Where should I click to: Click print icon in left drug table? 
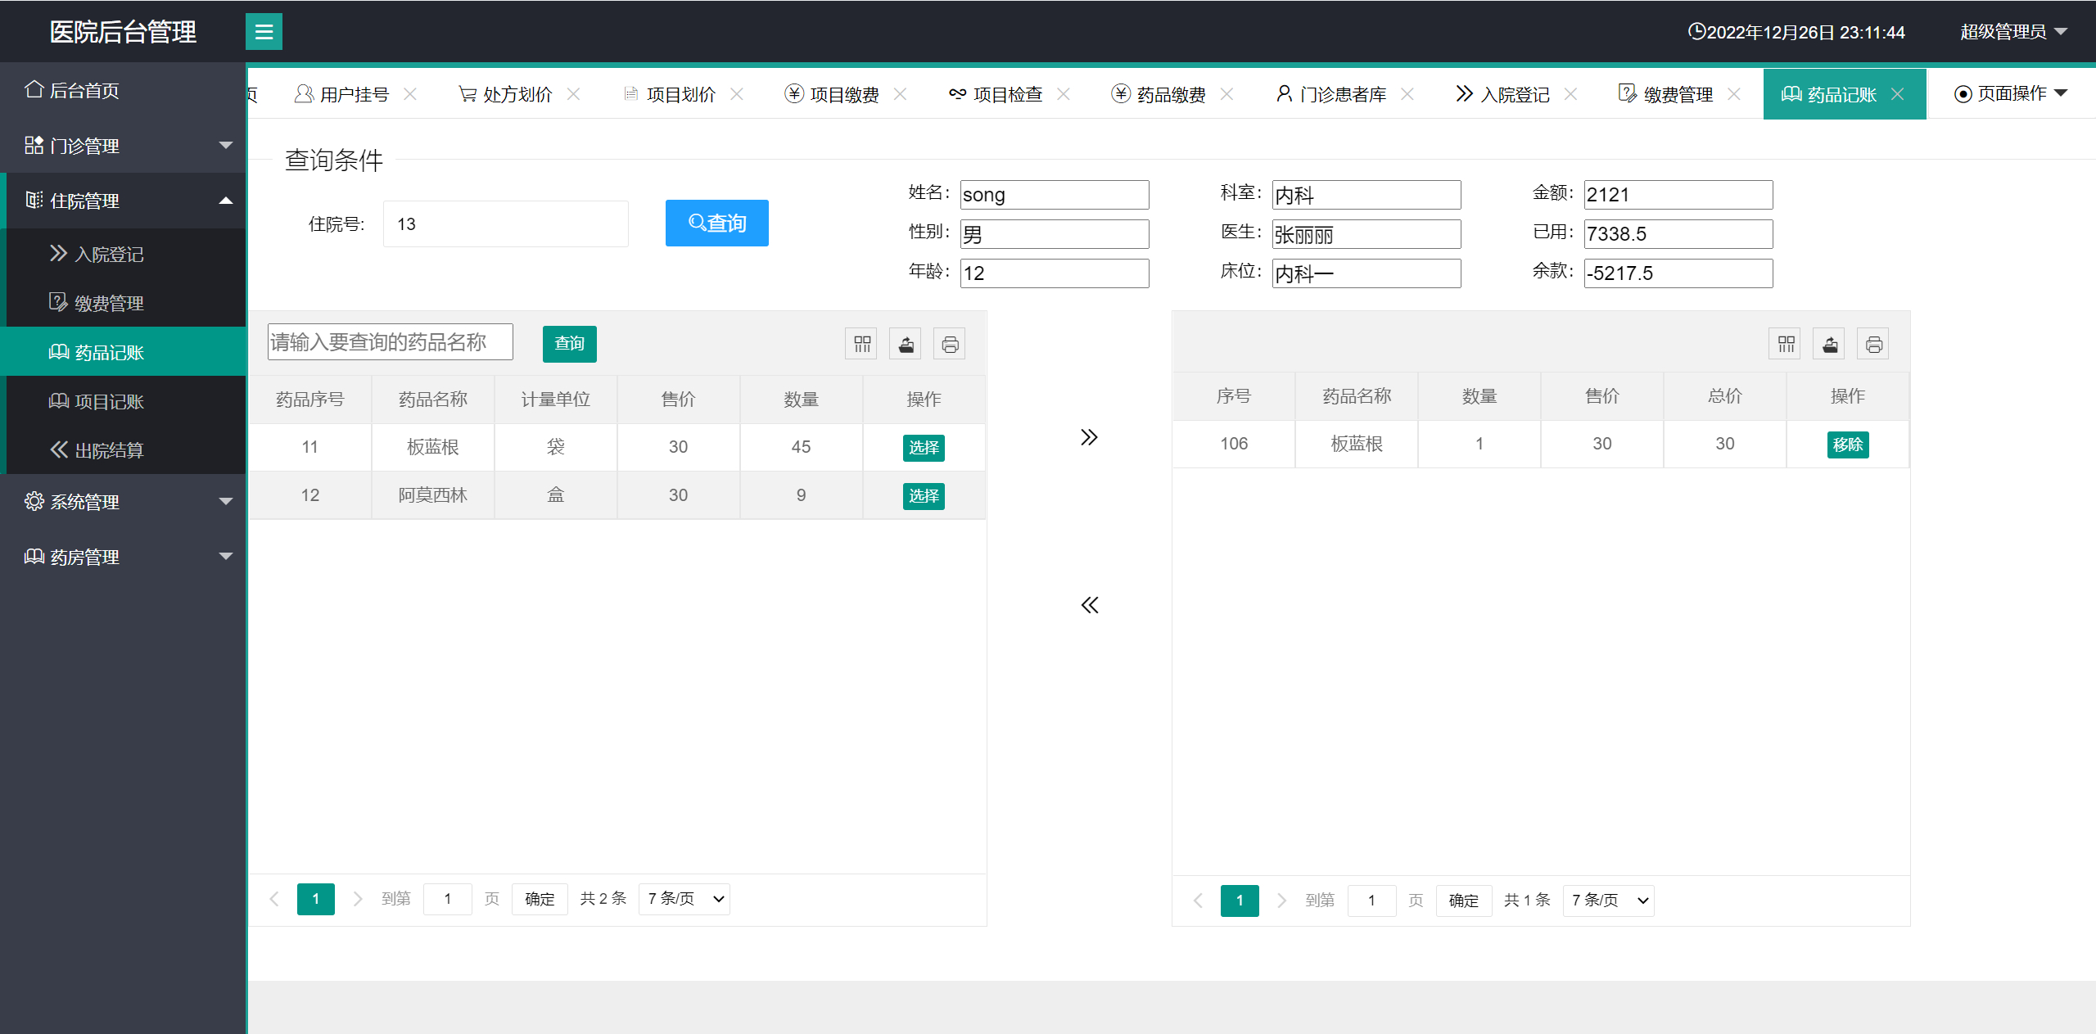pos(950,344)
